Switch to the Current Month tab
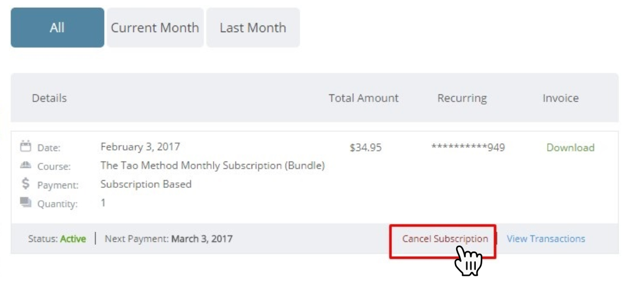The image size is (628, 284). click(x=155, y=27)
